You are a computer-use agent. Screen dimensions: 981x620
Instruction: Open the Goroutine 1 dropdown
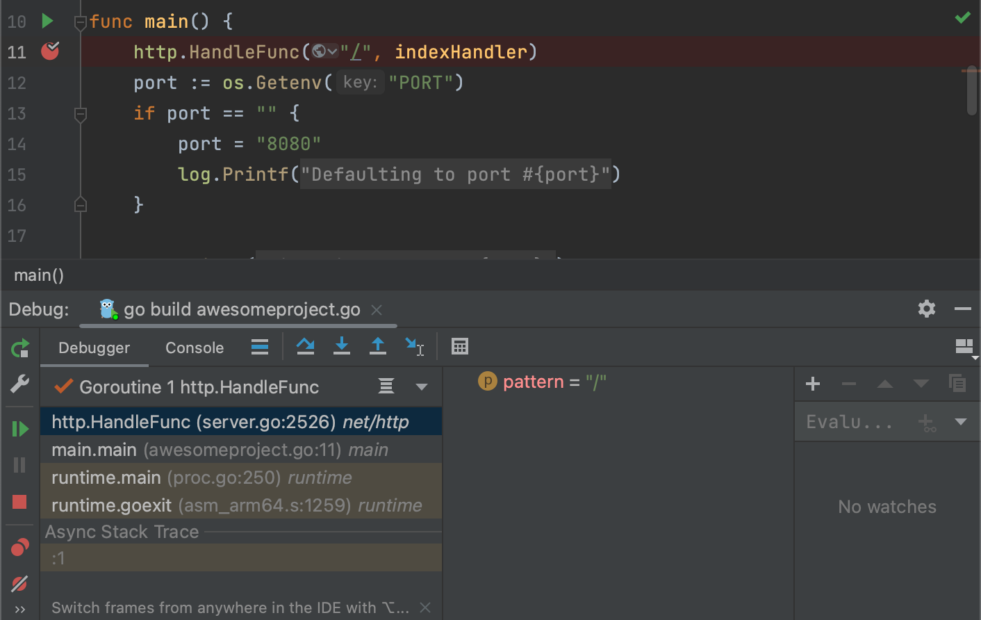pyautogui.click(x=422, y=386)
